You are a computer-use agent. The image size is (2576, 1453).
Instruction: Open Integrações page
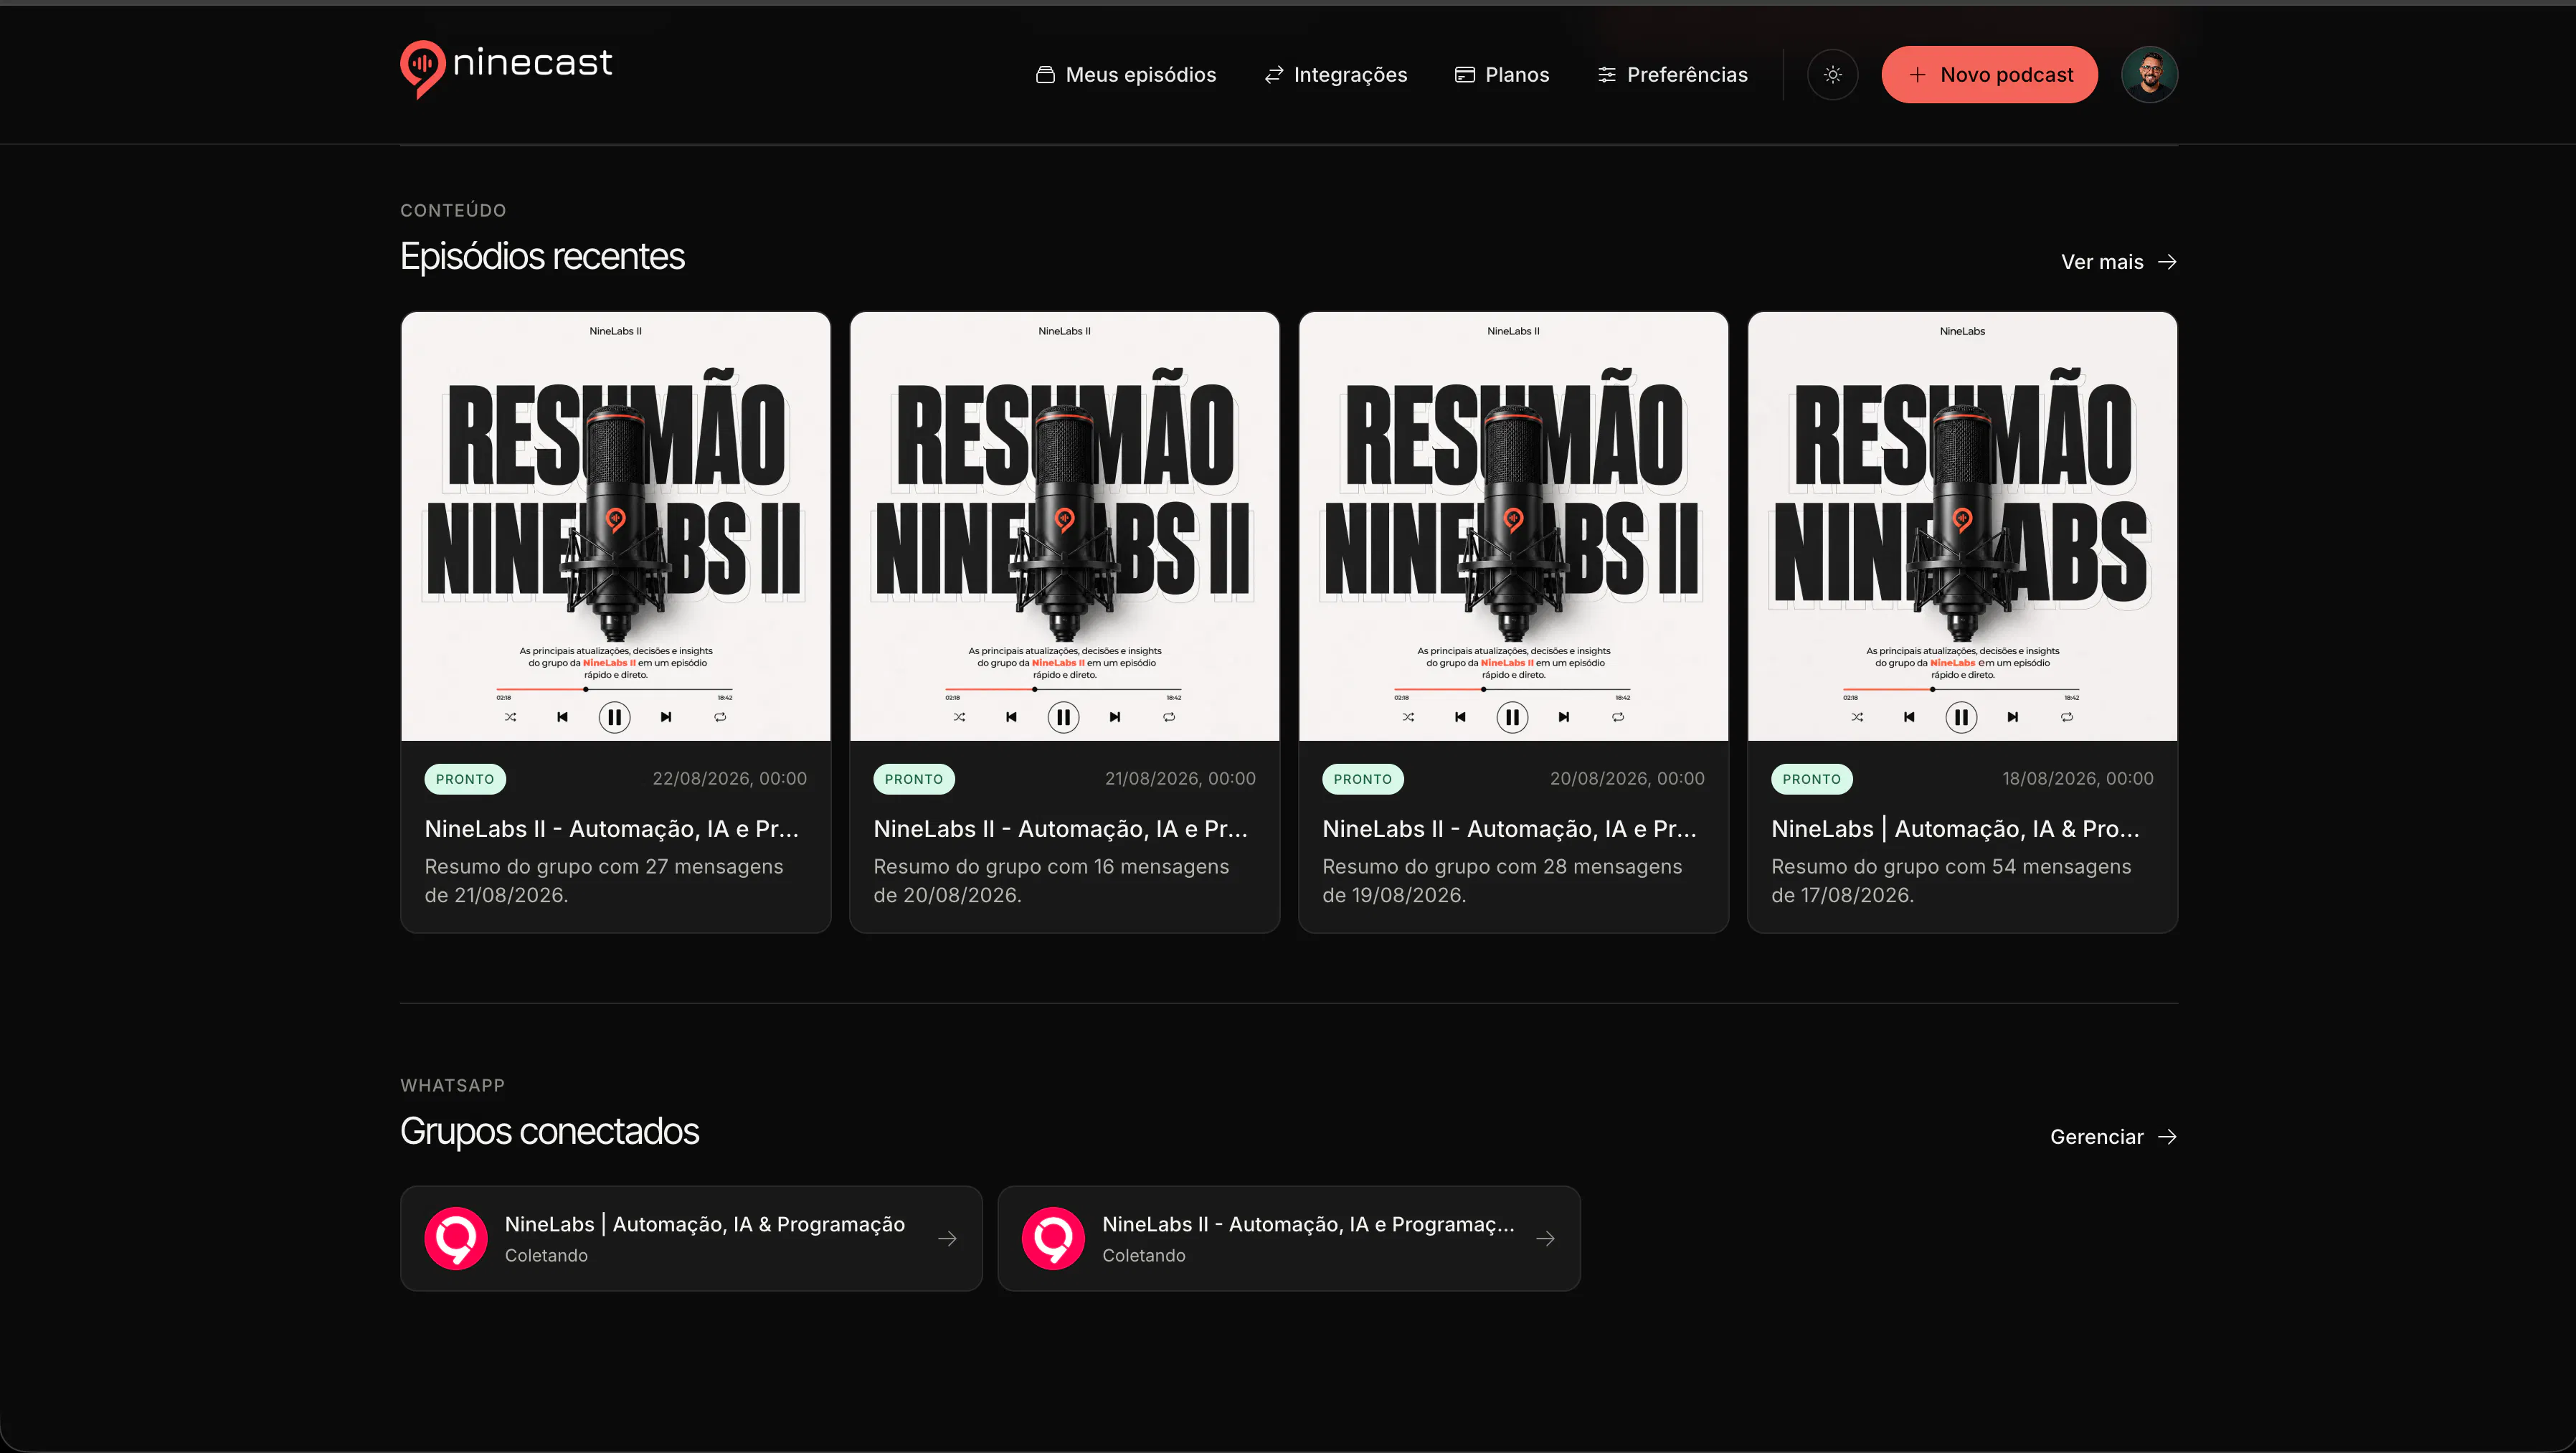coord(1336,75)
